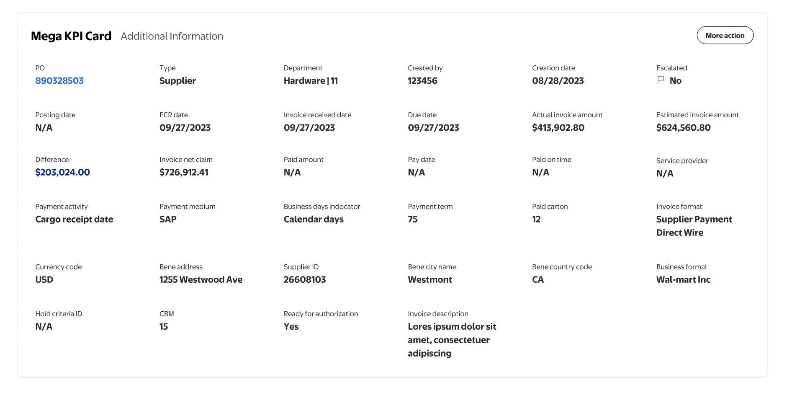The width and height of the screenshot is (787, 398).
Task: Click the Escalated flag icon
Action: pyautogui.click(x=661, y=80)
